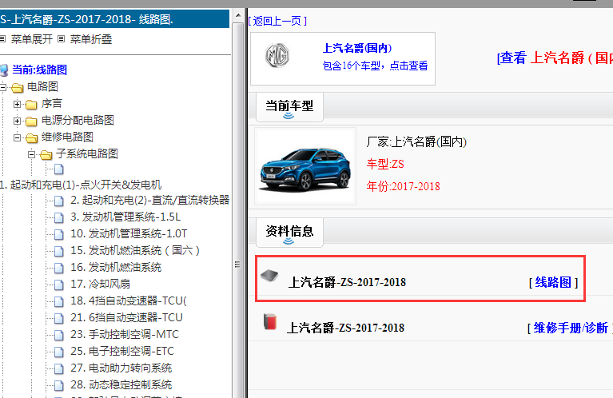Click the document icon under 子系统电路图
Screen dimensions: 613x398
click(x=58, y=169)
